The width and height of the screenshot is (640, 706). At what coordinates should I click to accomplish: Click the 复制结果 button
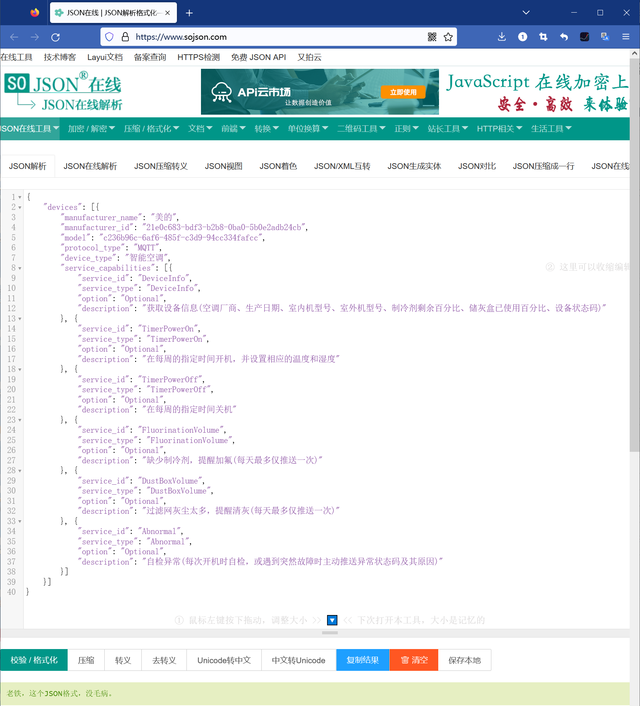coord(363,660)
